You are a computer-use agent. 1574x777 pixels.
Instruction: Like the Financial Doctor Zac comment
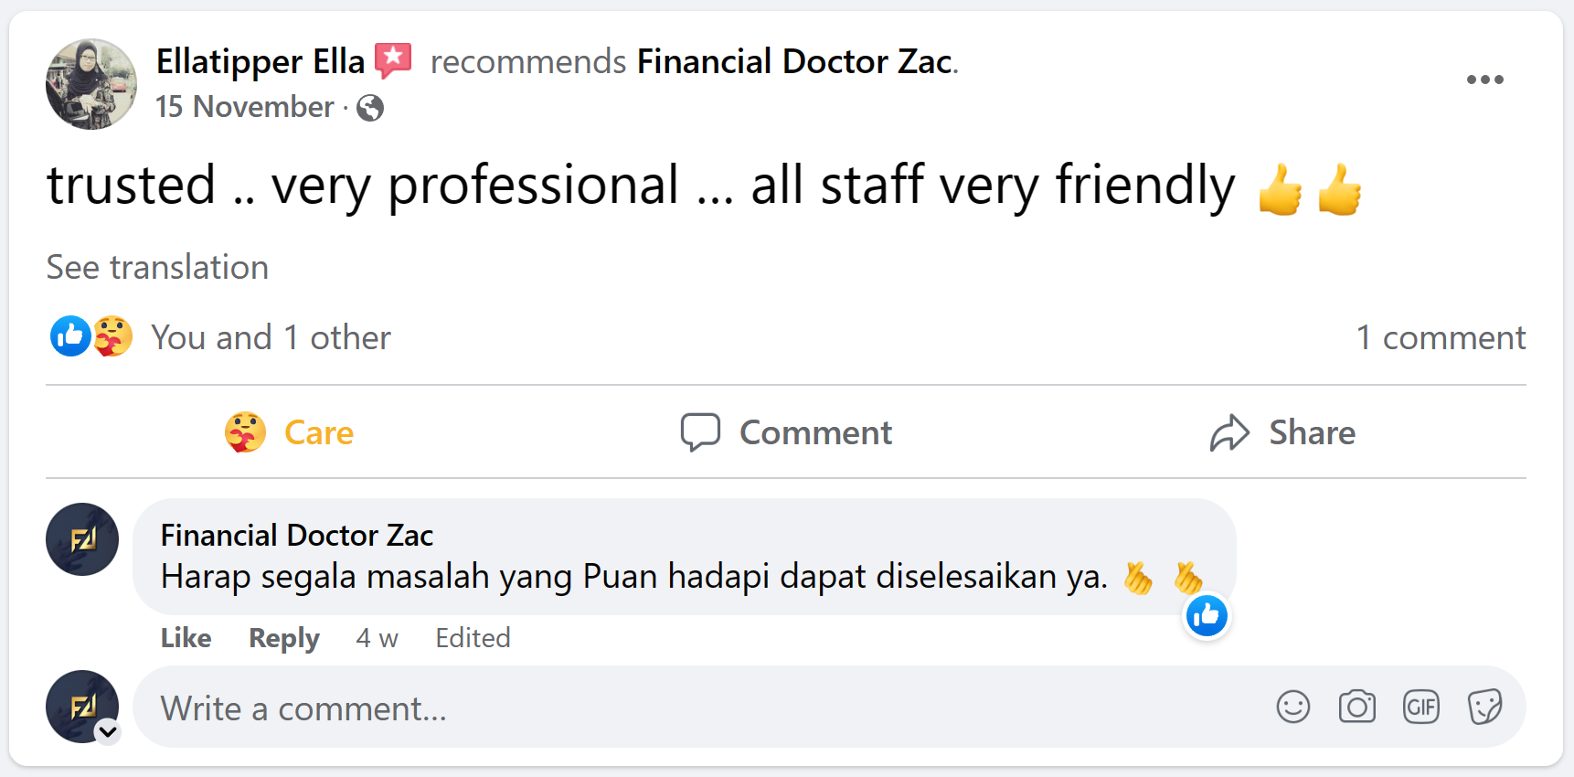click(186, 638)
